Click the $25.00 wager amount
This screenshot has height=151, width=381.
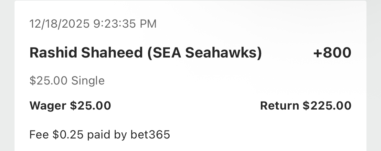coord(90,105)
